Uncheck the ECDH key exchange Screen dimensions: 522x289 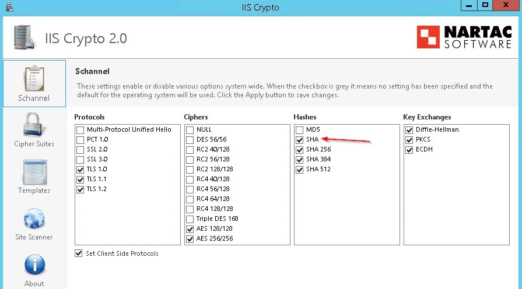point(409,150)
